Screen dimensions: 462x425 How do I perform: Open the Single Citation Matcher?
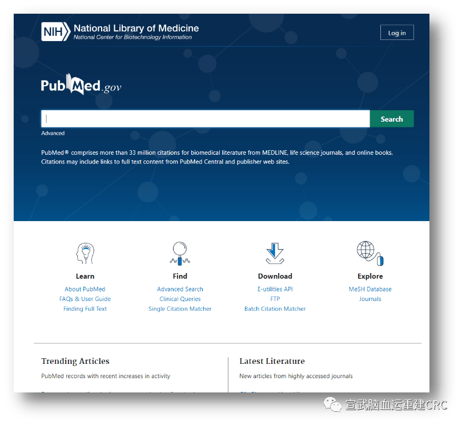coord(179,308)
